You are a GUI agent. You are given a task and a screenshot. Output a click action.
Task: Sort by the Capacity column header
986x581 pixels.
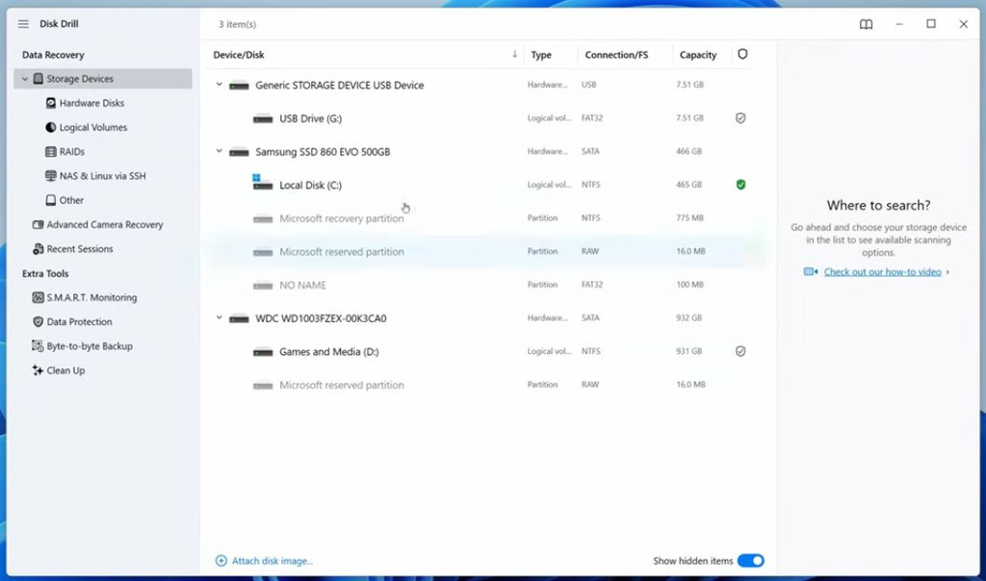tap(698, 55)
